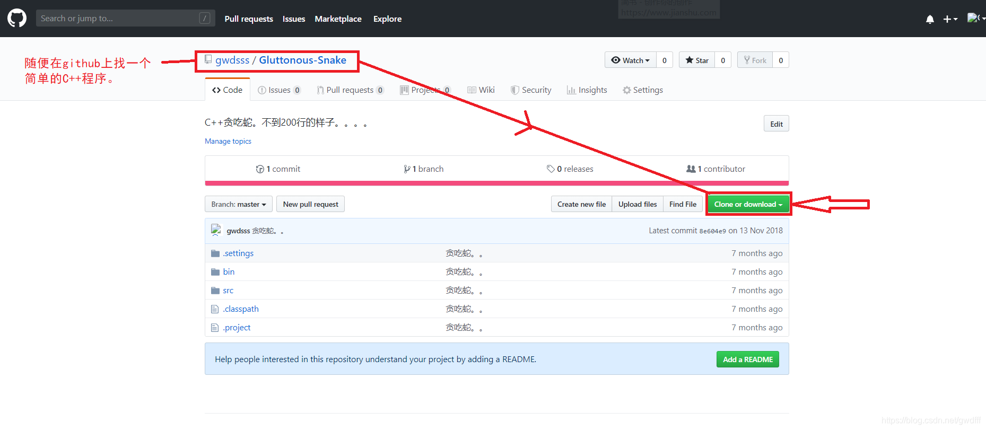Open the latest commit hash 8e604e9
This screenshot has height=430, width=986.
coord(712,231)
